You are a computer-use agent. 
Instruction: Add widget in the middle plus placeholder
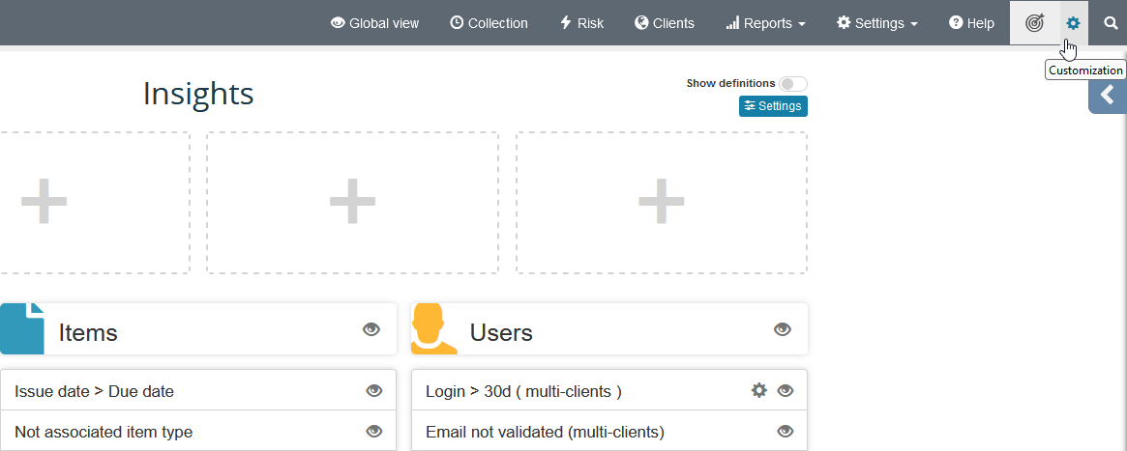(x=352, y=203)
